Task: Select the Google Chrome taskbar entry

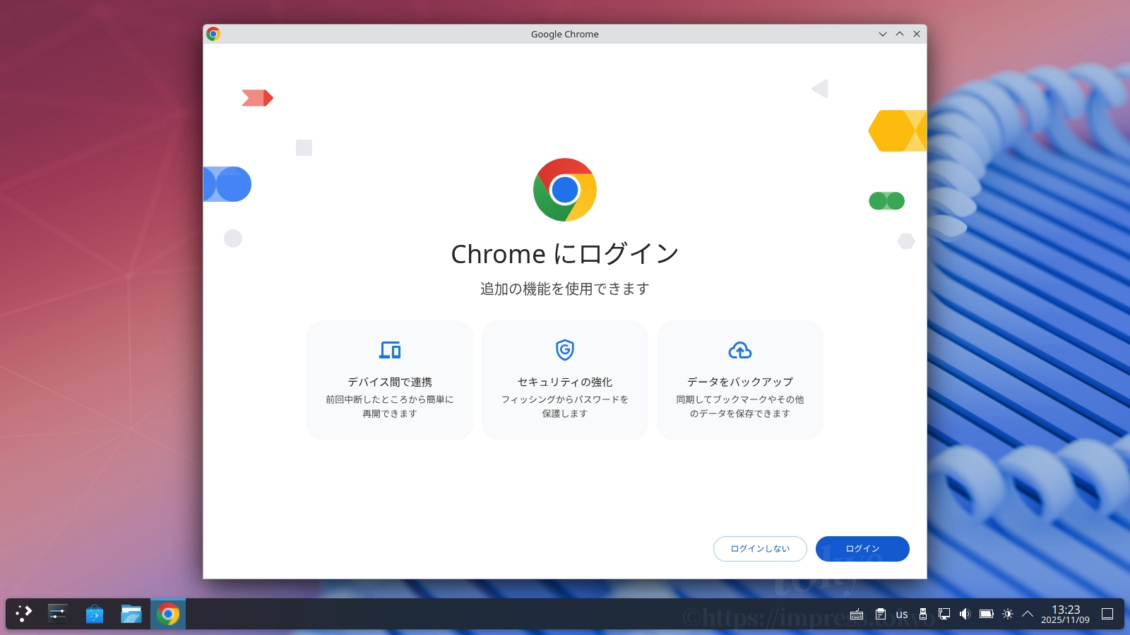Action: 168,614
